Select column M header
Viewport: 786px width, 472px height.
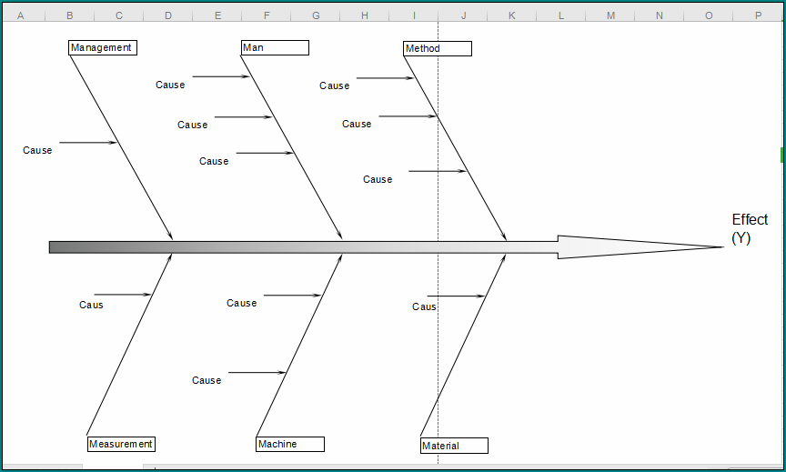(x=610, y=15)
